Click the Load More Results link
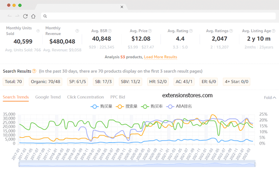 tap(161, 57)
